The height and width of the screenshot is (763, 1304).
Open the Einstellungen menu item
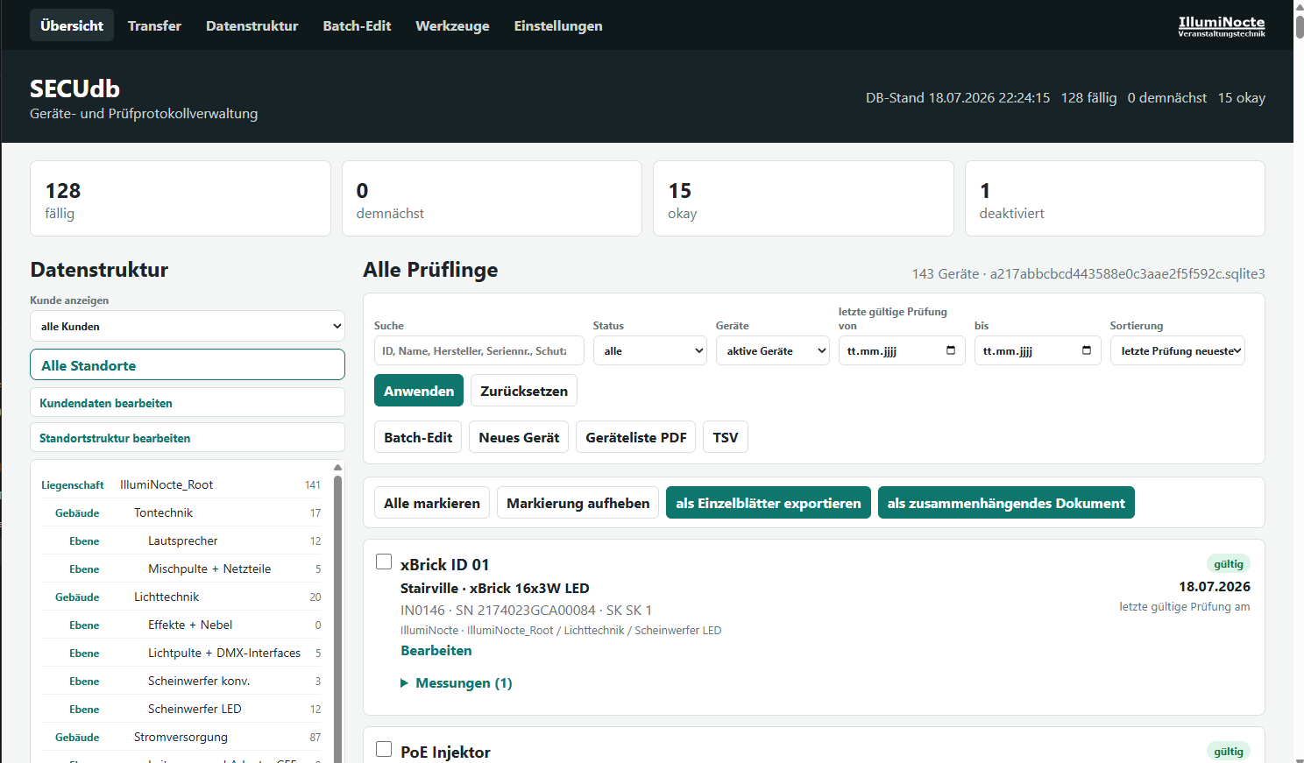pos(558,25)
